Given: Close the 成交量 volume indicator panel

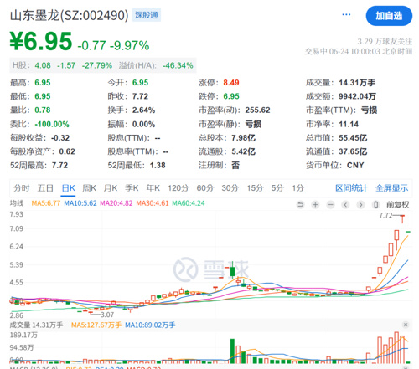Looking at the screenshot, I should tap(406, 325).
